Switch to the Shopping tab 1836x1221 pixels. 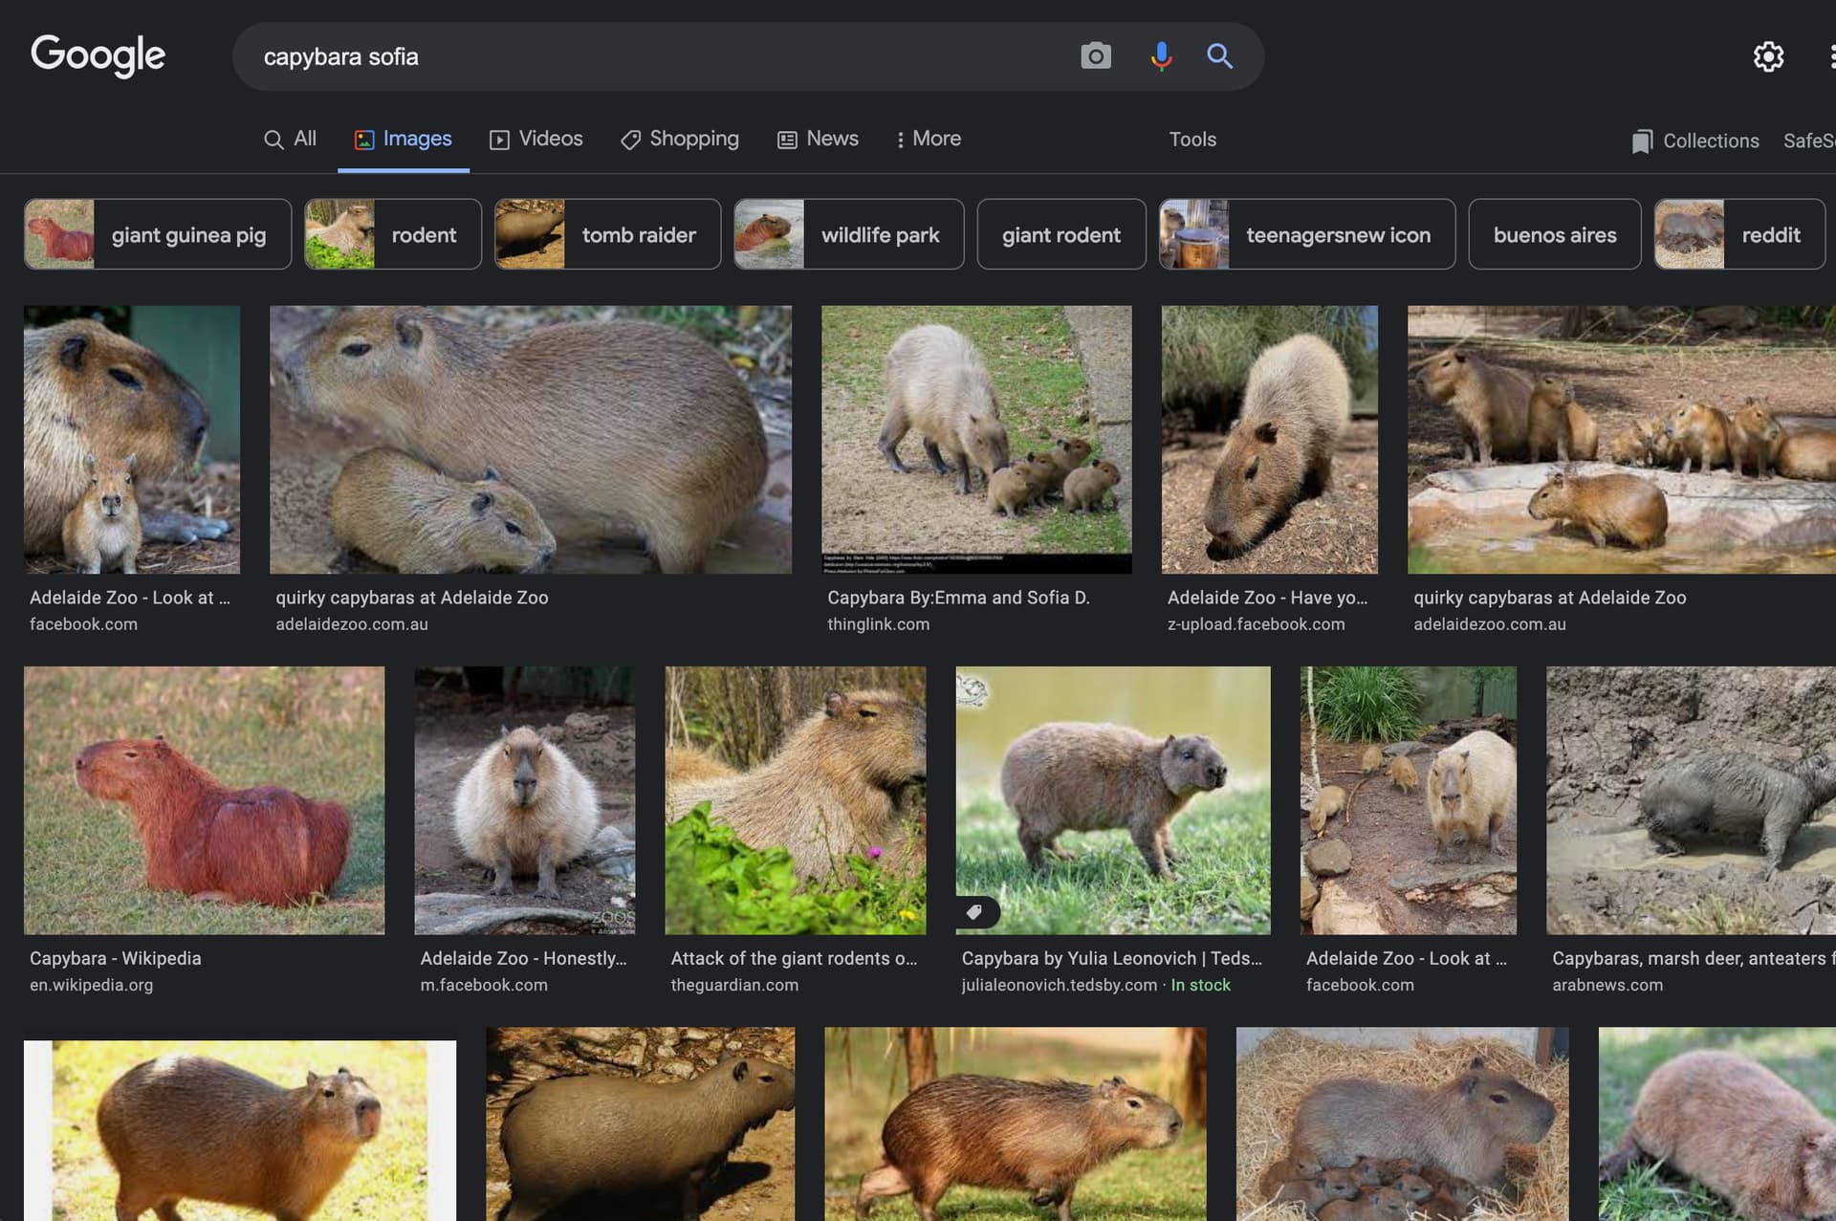tap(680, 139)
